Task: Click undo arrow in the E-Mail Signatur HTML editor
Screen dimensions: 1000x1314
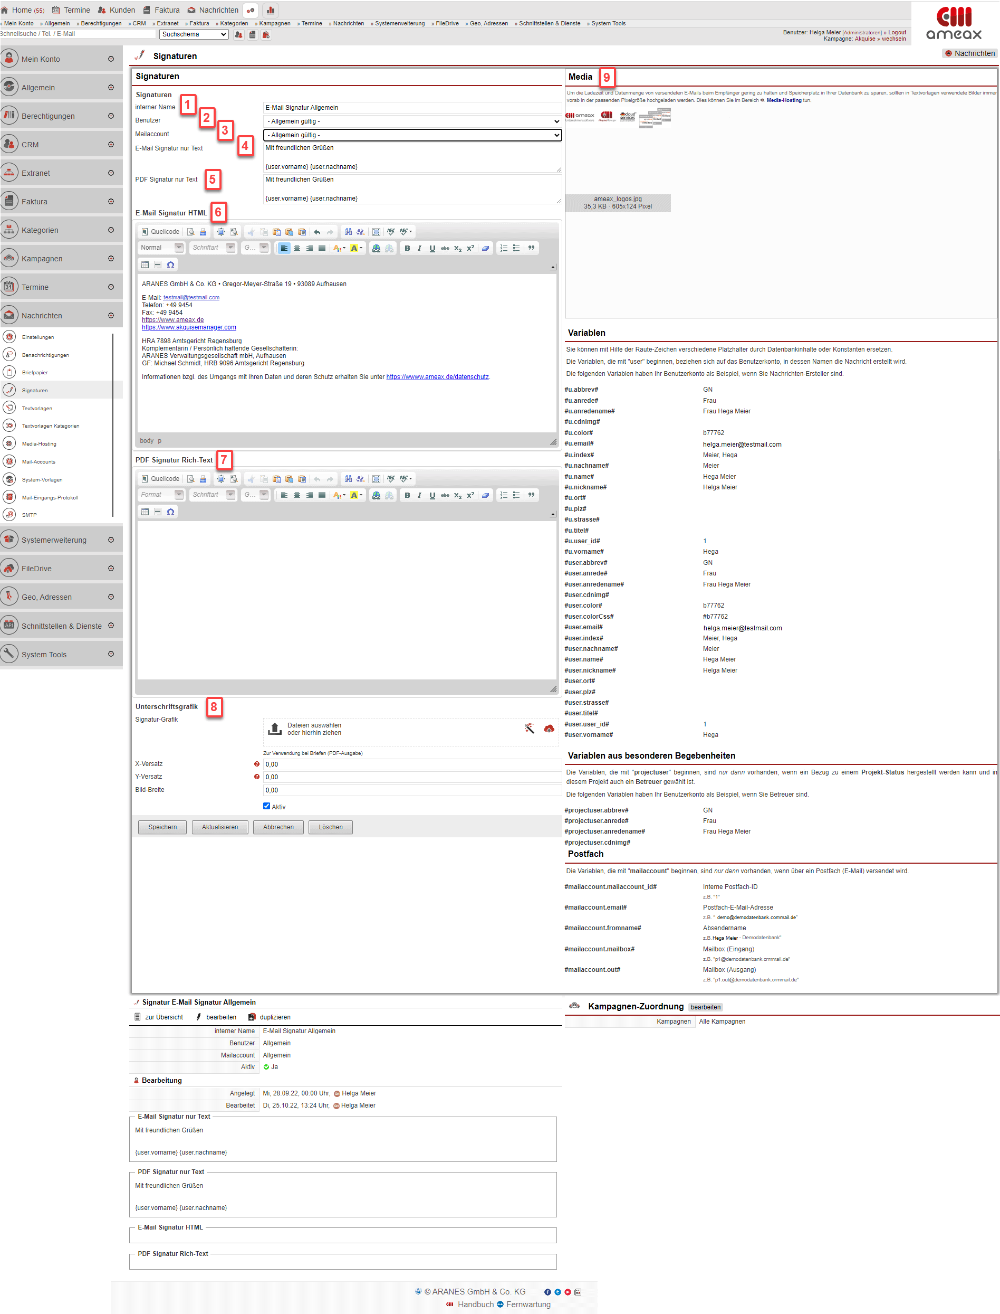Action: 318,232
